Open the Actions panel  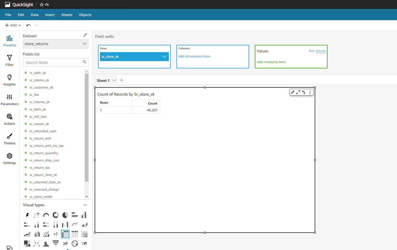(x=10, y=119)
